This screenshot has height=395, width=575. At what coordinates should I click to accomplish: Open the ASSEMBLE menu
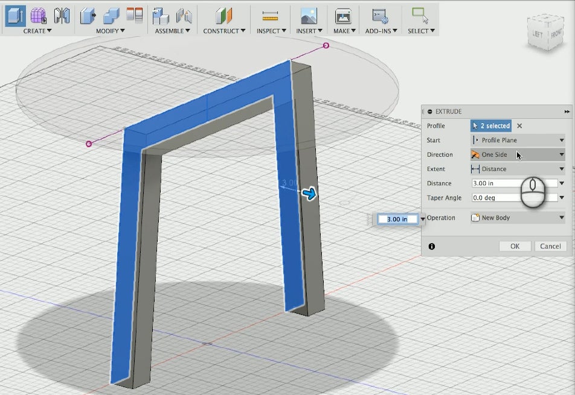pyautogui.click(x=172, y=31)
